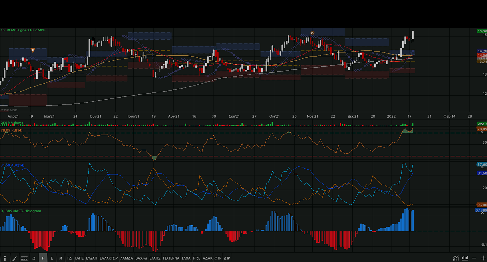Switch to weekly E timeframe
This screenshot has height=262, width=487.
pyautogui.click(x=52, y=258)
